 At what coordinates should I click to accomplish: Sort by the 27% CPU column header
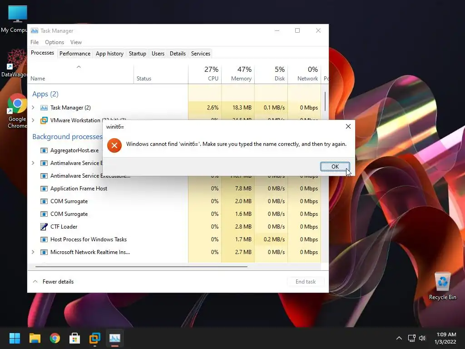tap(205, 74)
